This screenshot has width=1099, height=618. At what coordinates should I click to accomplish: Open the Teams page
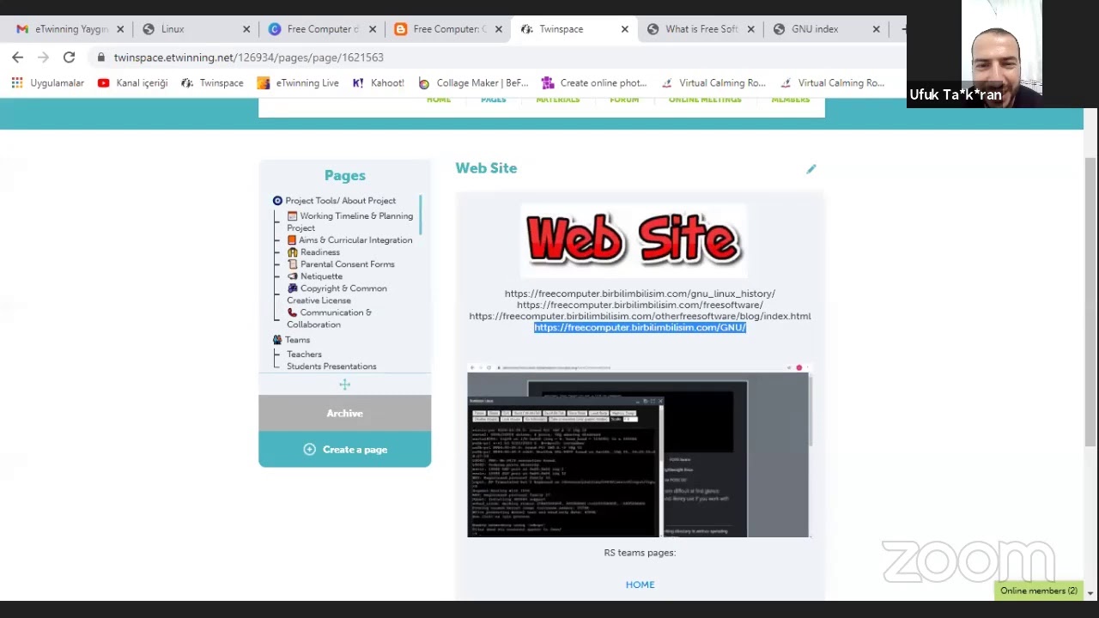(x=291, y=340)
